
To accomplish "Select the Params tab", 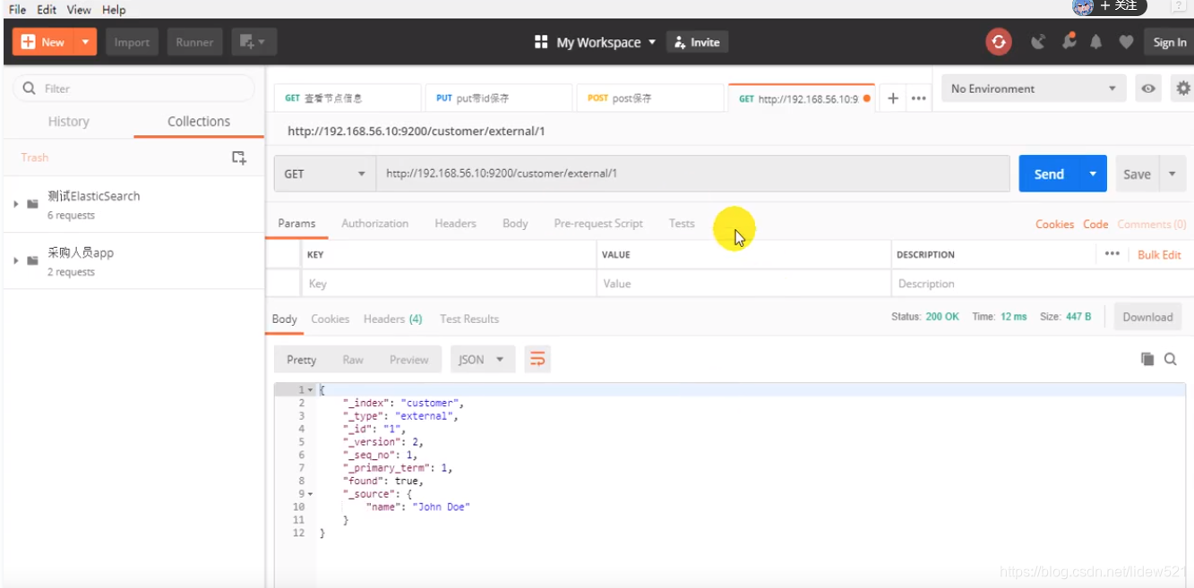I will [x=296, y=224].
